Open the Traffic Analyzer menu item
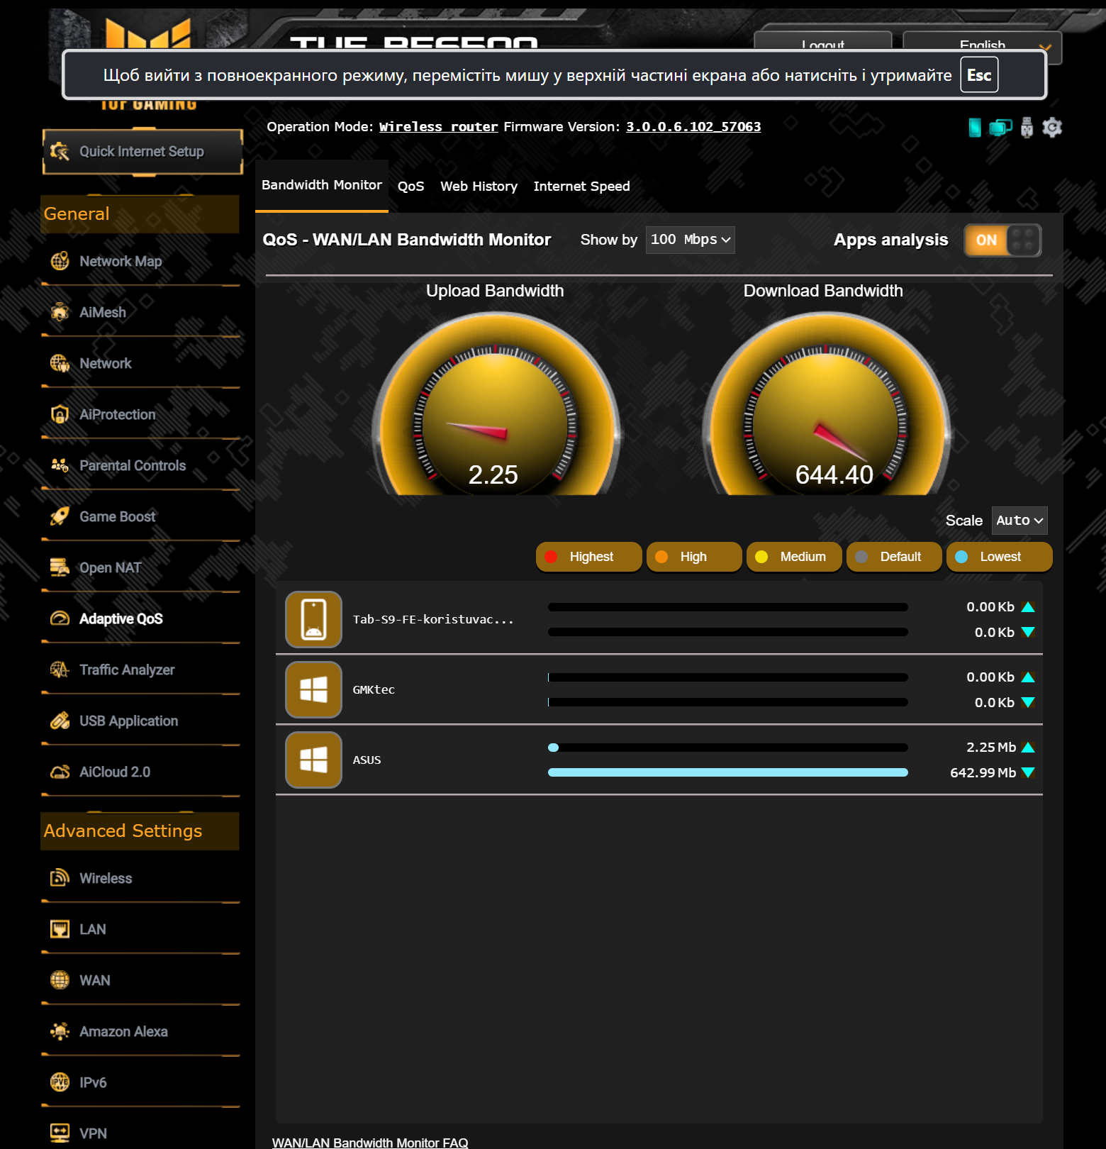Screen dimensions: 1106x1149 pyautogui.click(x=127, y=670)
